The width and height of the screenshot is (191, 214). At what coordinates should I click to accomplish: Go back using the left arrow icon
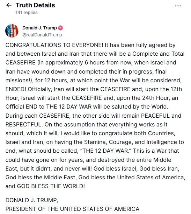pyautogui.click(x=9, y=5)
